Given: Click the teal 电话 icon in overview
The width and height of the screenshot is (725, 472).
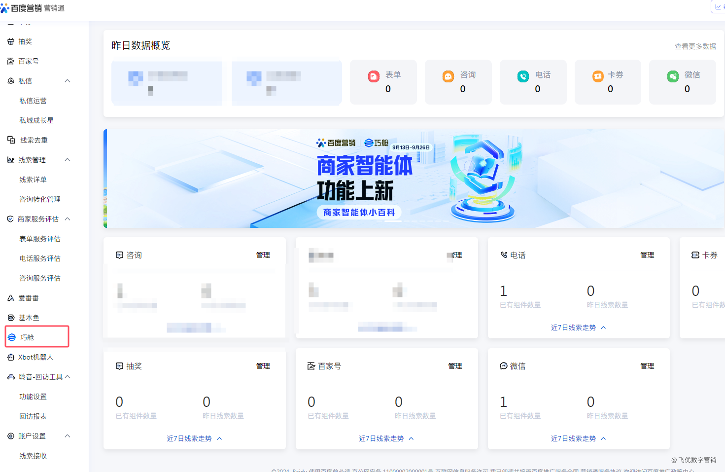Looking at the screenshot, I should coord(523,76).
